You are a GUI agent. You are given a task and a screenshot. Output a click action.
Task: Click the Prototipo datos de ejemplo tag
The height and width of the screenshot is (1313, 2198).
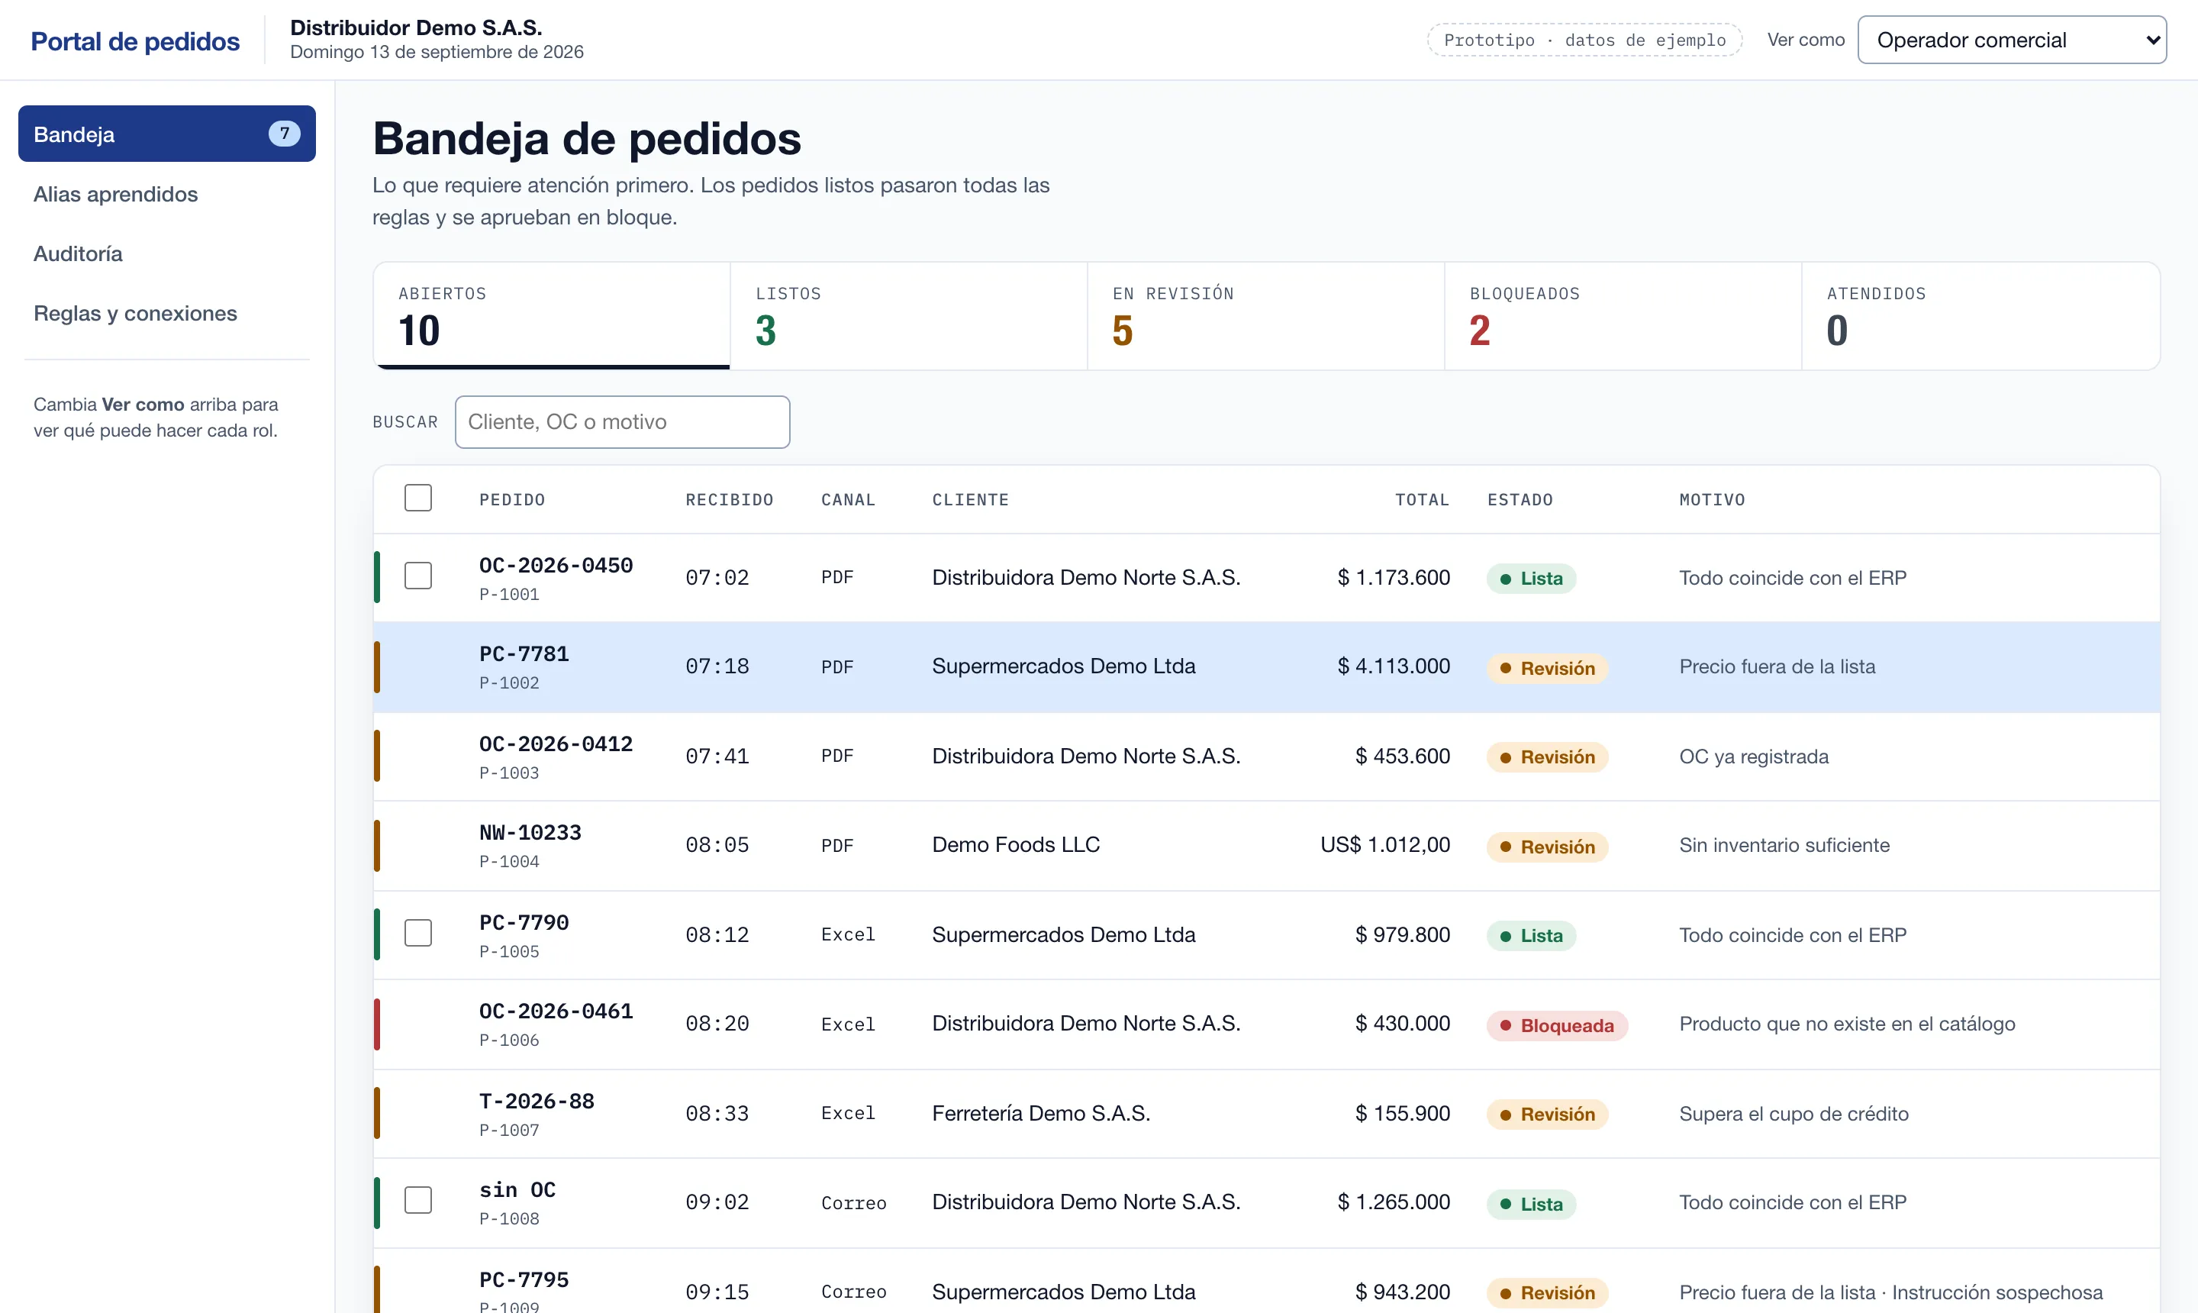1584,40
